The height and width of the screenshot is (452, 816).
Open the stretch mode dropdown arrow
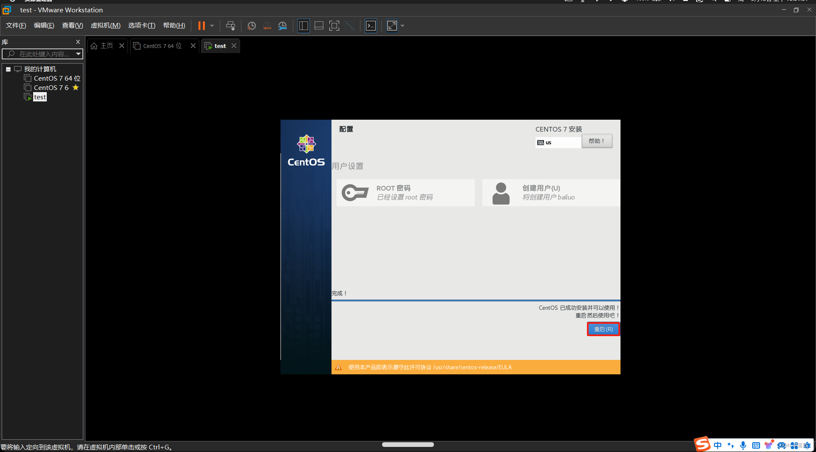402,26
